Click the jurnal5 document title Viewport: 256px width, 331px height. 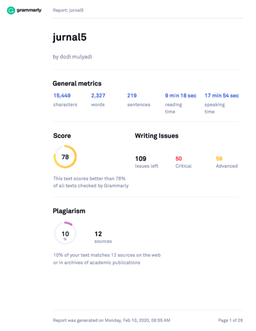click(x=69, y=37)
